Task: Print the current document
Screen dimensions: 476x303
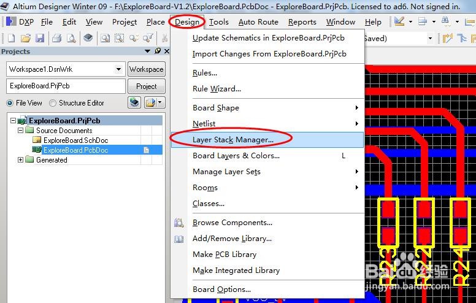Action: click(56, 38)
